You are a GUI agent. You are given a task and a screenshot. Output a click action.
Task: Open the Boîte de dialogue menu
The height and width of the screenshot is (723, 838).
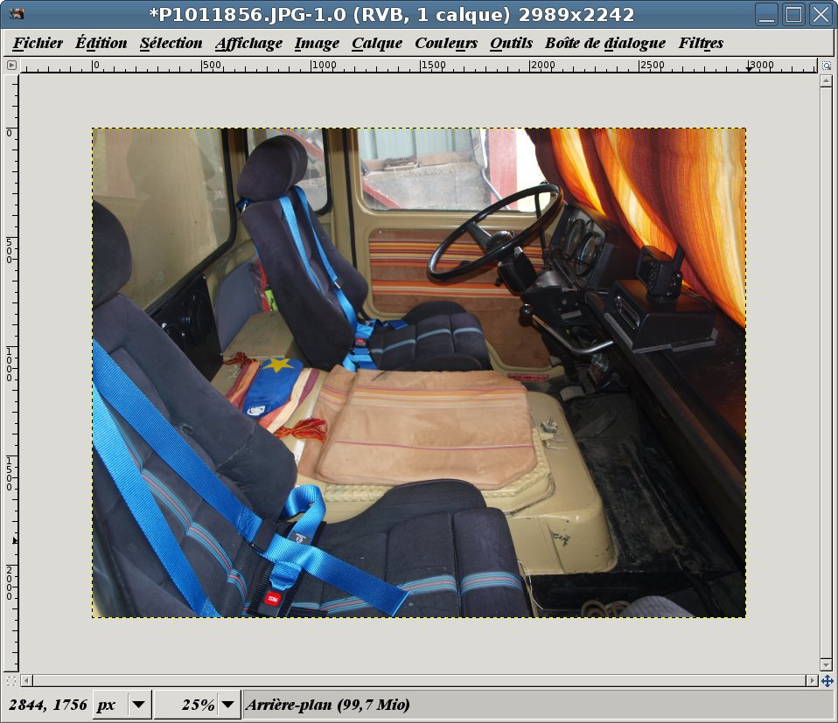tap(605, 43)
